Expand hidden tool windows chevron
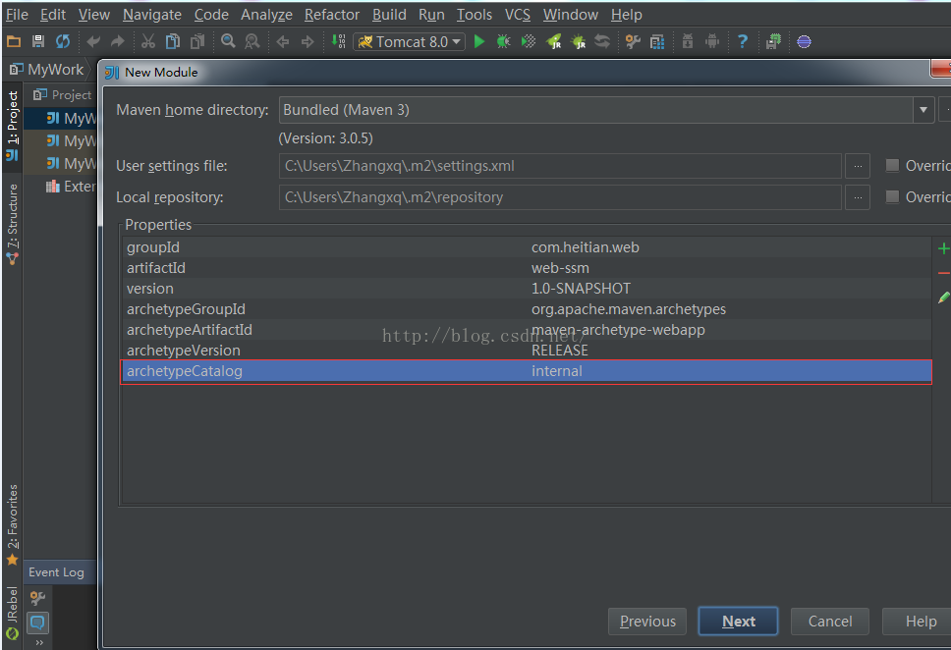The height and width of the screenshot is (650, 951). (39, 642)
